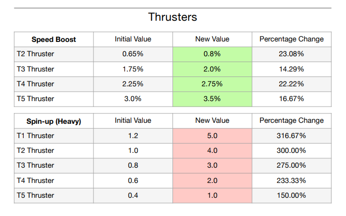This screenshot has height=216, width=346.
Task: Click the red 5.0 New Value cell
Action: tap(212, 136)
